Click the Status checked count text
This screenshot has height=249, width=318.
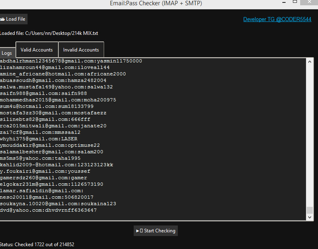37,245
